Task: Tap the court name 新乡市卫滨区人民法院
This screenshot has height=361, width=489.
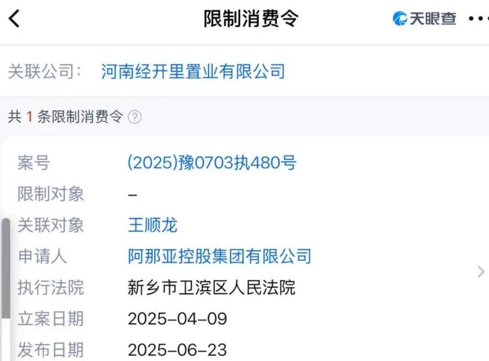Action: click(212, 288)
